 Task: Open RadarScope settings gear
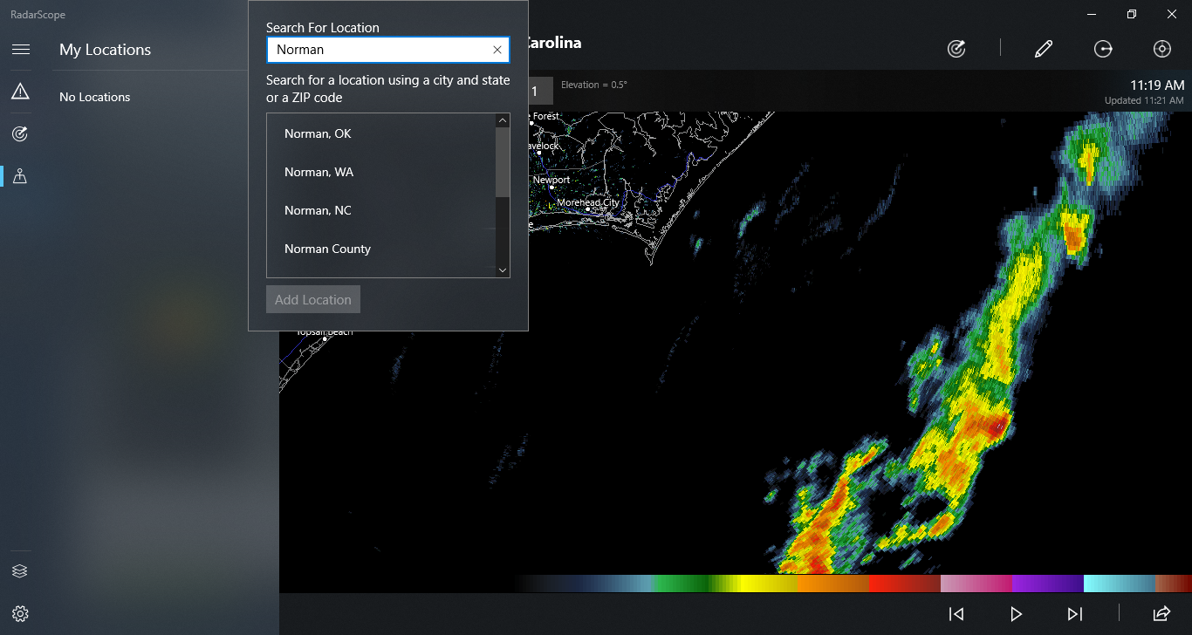point(19,613)
